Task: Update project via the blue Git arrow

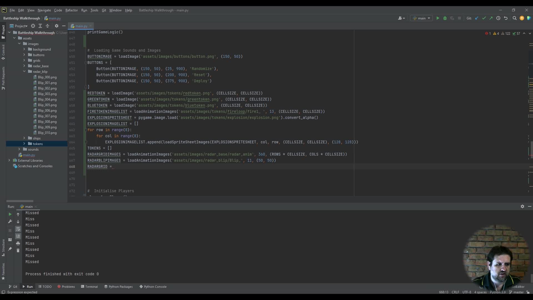Action: 477,18
